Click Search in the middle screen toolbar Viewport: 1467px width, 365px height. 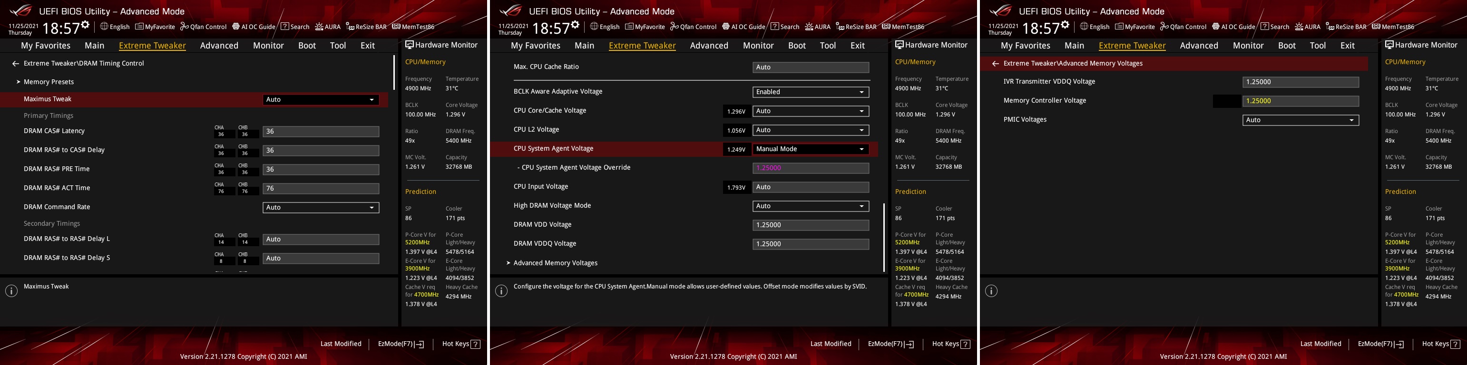click(x=785, y=27)
